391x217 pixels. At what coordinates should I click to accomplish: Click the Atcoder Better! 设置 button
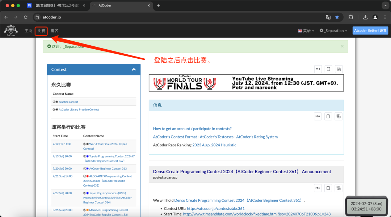(x=370, y=30)
